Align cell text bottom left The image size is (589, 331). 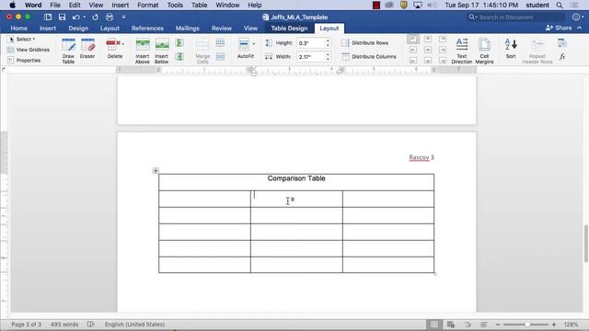(x=413, y=61)
